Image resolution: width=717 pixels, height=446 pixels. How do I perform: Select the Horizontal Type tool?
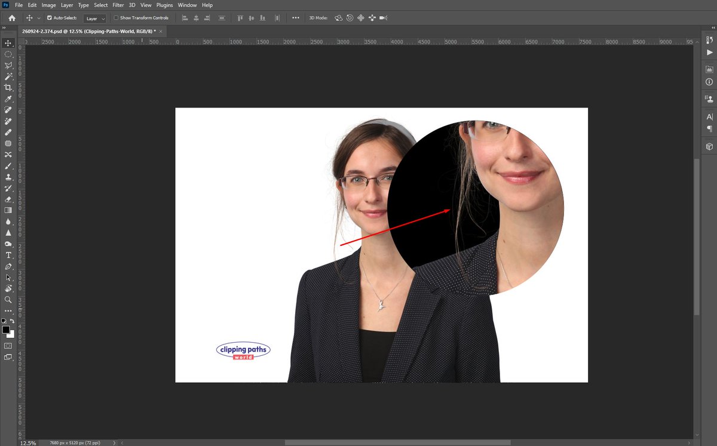(8, 255)
